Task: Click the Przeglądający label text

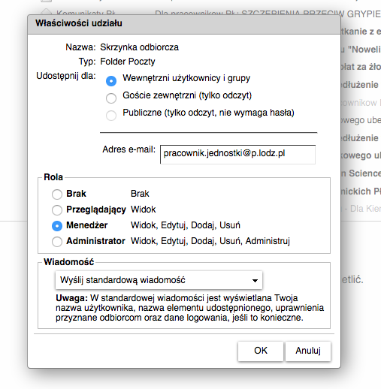Action: tap(96, 210)
